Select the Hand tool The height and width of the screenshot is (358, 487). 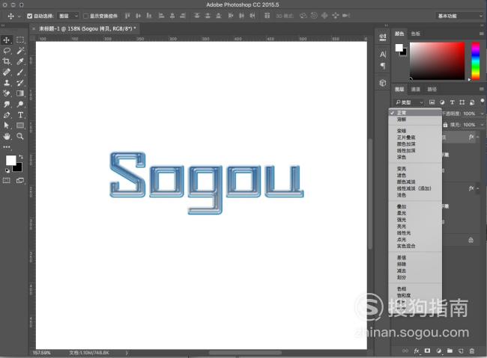[x=7, y=136]
